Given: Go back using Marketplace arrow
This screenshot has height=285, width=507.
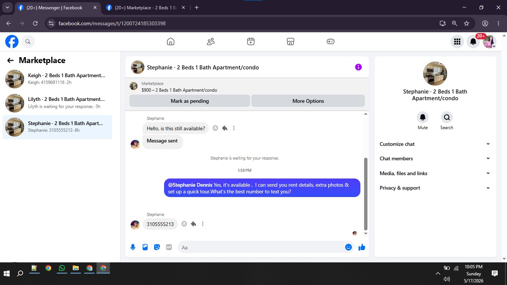Looking at the screenshot, I should [x=10, y=60].
